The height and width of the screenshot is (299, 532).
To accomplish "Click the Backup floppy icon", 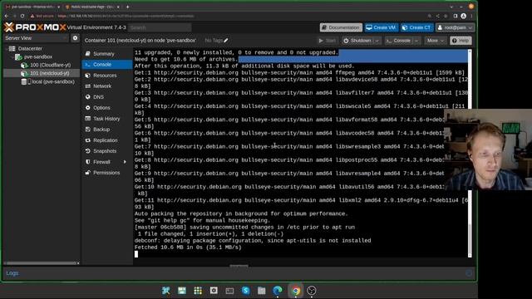I will (x=87, y=130).
